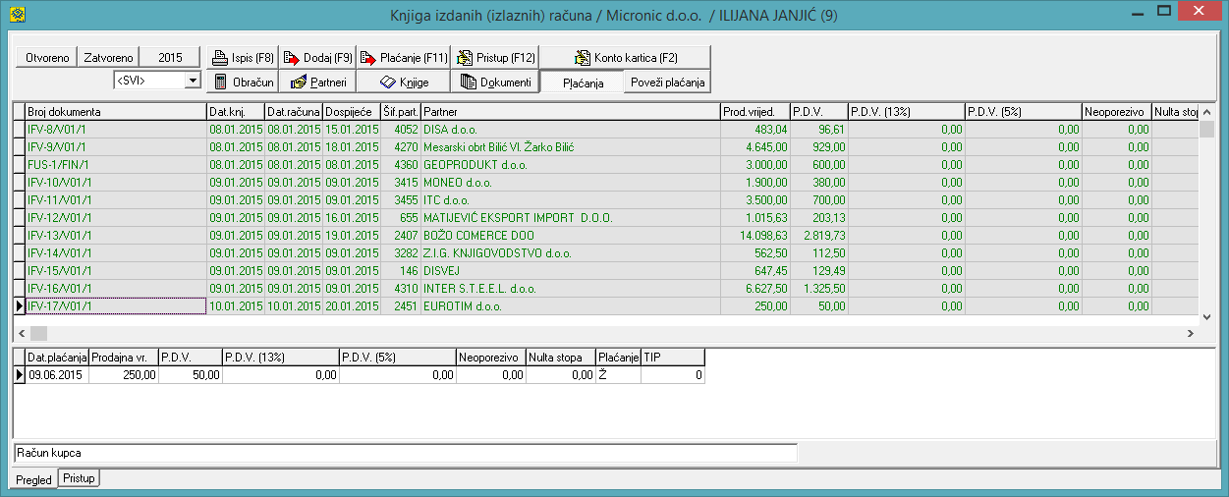Screen dimensions: 1229x497
Task: Click horizontal scrollbar right arrow
Action: (x=1191, y=334)
